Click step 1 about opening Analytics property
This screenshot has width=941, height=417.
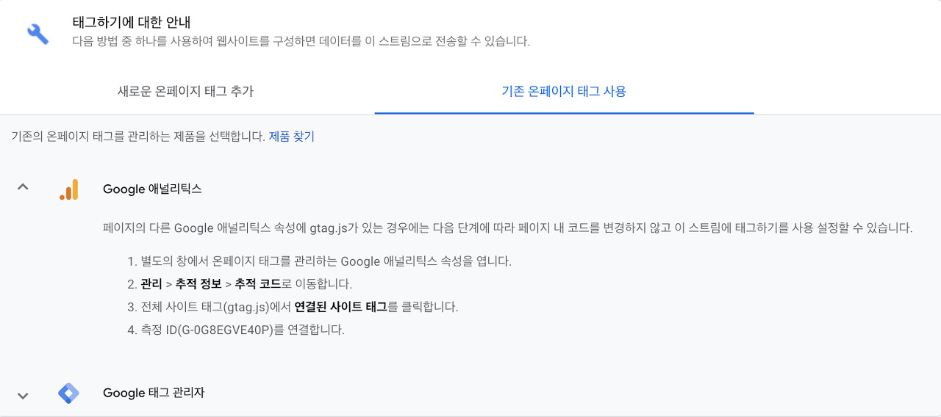tap(320, 261)
